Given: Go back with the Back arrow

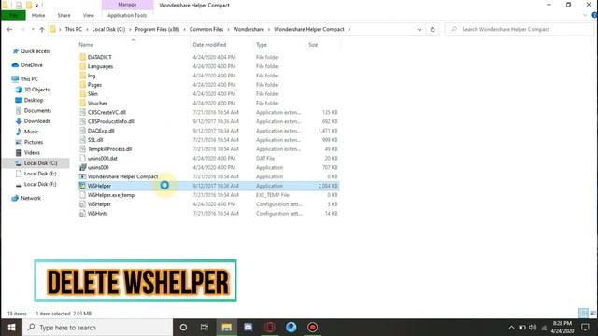Looking at the screenshot, I should pyautogui.click(x=9, y=29).
